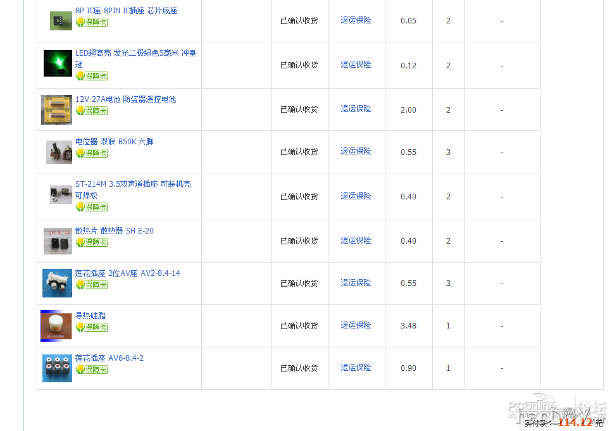Click 保障卡 badge under 电位器 双联 B50K
This screenshot has width=612, height=431.
(92, 153)
